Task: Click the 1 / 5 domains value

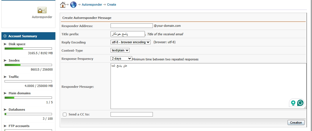Action: 49,102
